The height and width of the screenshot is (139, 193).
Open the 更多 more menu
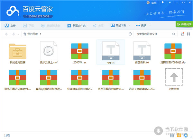click(x=141, y=25)
